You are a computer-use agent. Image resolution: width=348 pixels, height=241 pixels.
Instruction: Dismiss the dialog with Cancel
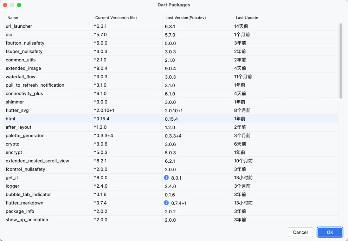click(300, 232)
